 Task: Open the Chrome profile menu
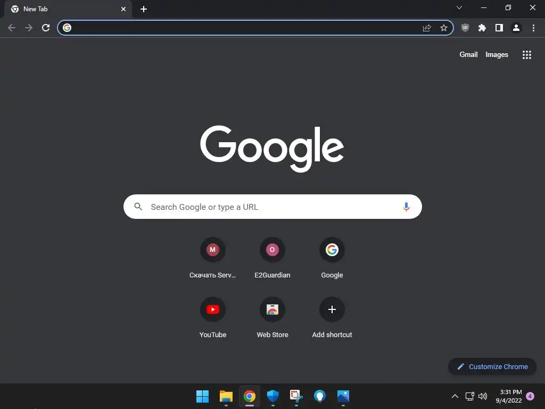pos(516,28)
